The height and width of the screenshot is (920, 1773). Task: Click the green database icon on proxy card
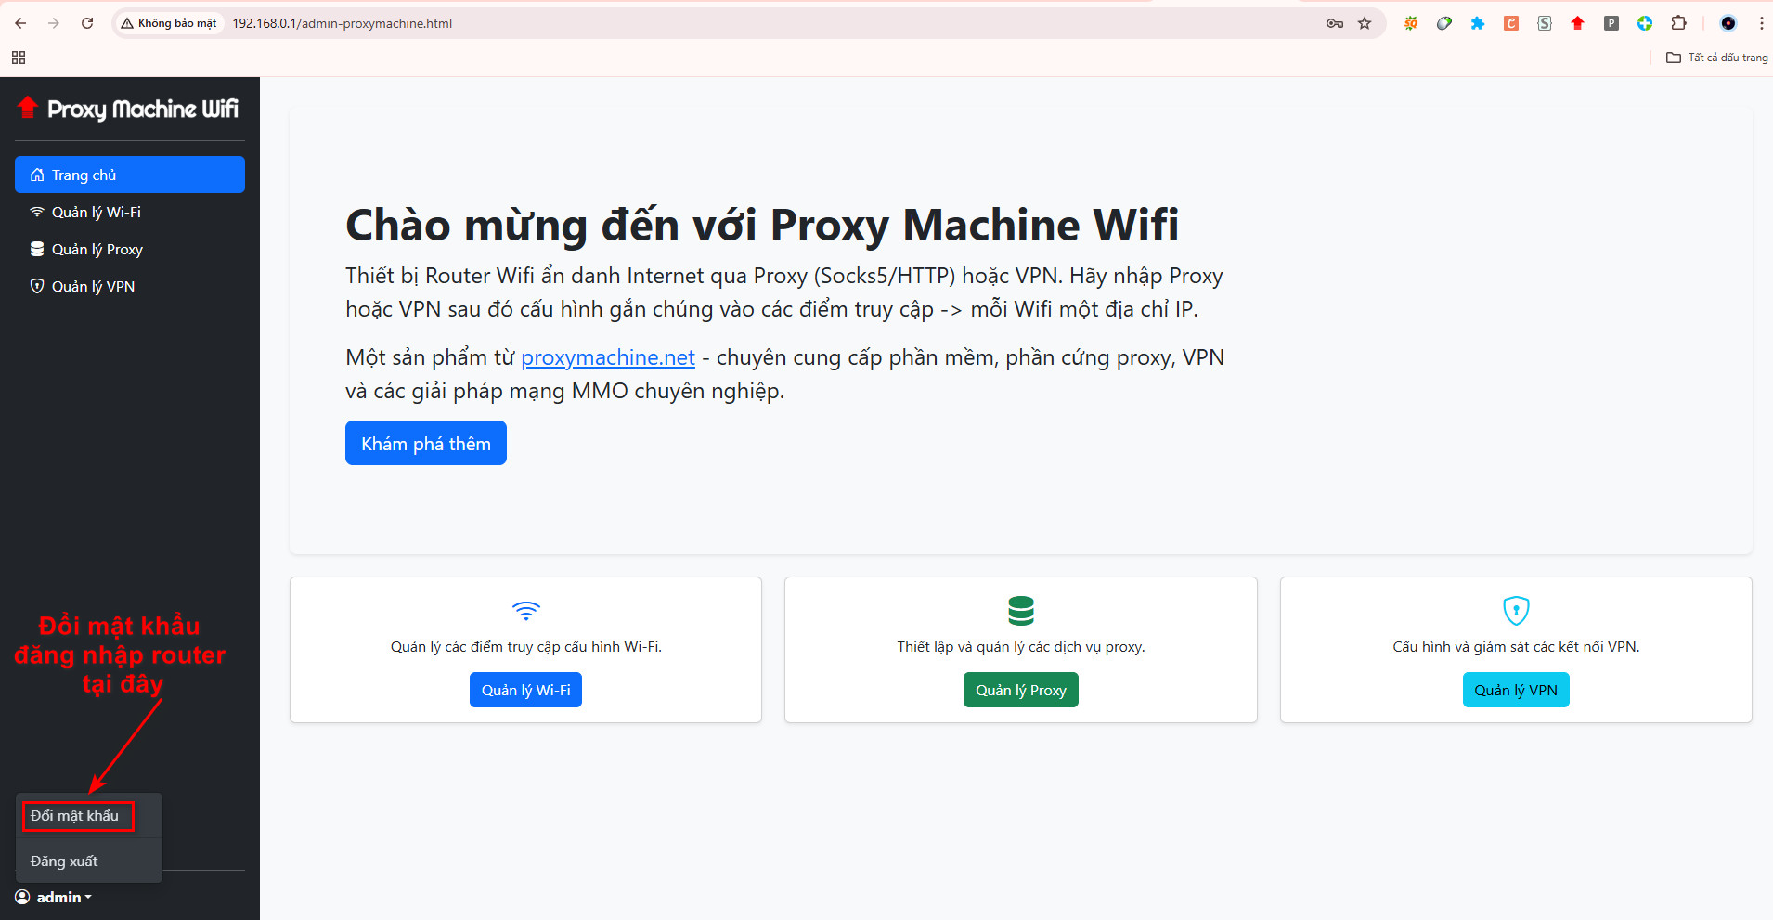pos(1021,611)
